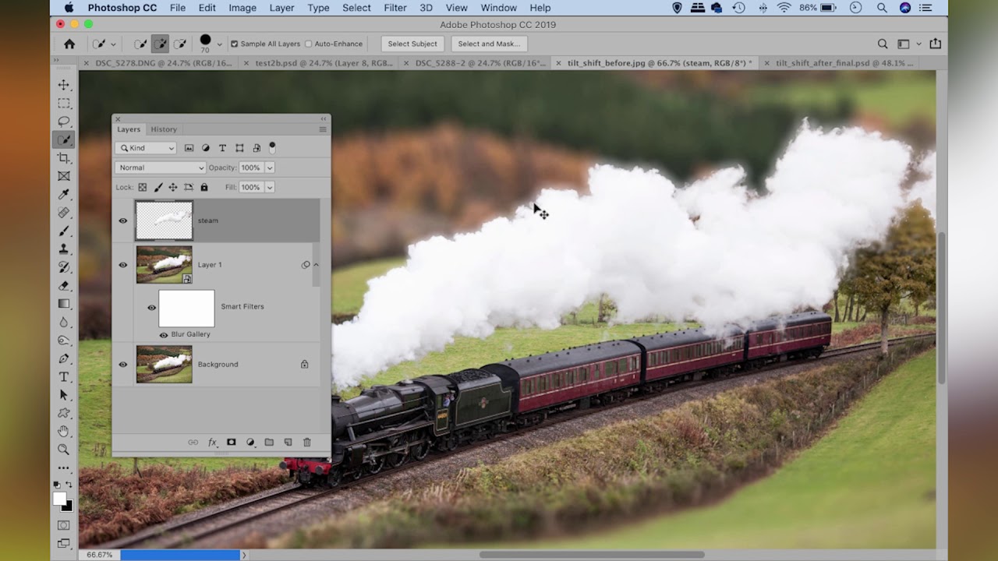Select the Healing Brush tool

pyautogui.click(x=64, y=213)
